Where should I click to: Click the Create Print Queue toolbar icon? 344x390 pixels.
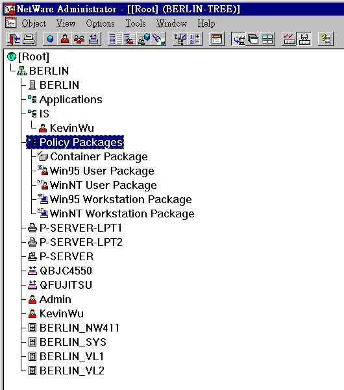93,39
